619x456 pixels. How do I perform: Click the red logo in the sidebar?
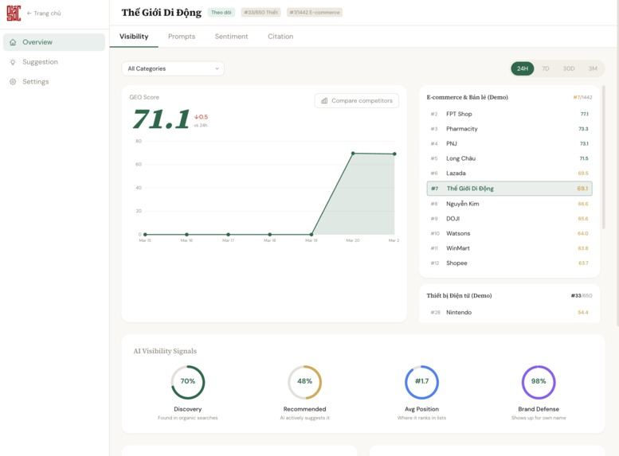tap(14, 13)
